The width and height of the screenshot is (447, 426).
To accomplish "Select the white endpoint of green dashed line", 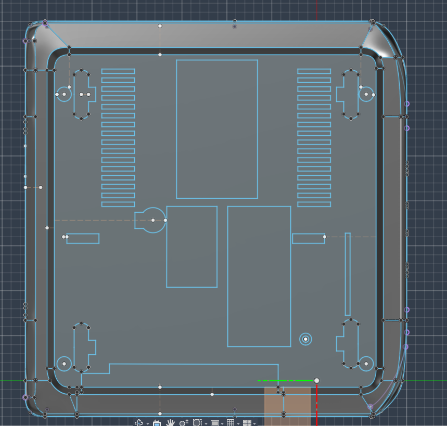I will (x=317, y=381).
